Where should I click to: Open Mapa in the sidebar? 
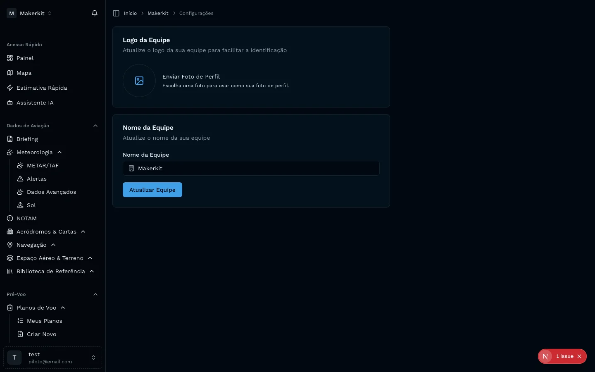point(24,73)
